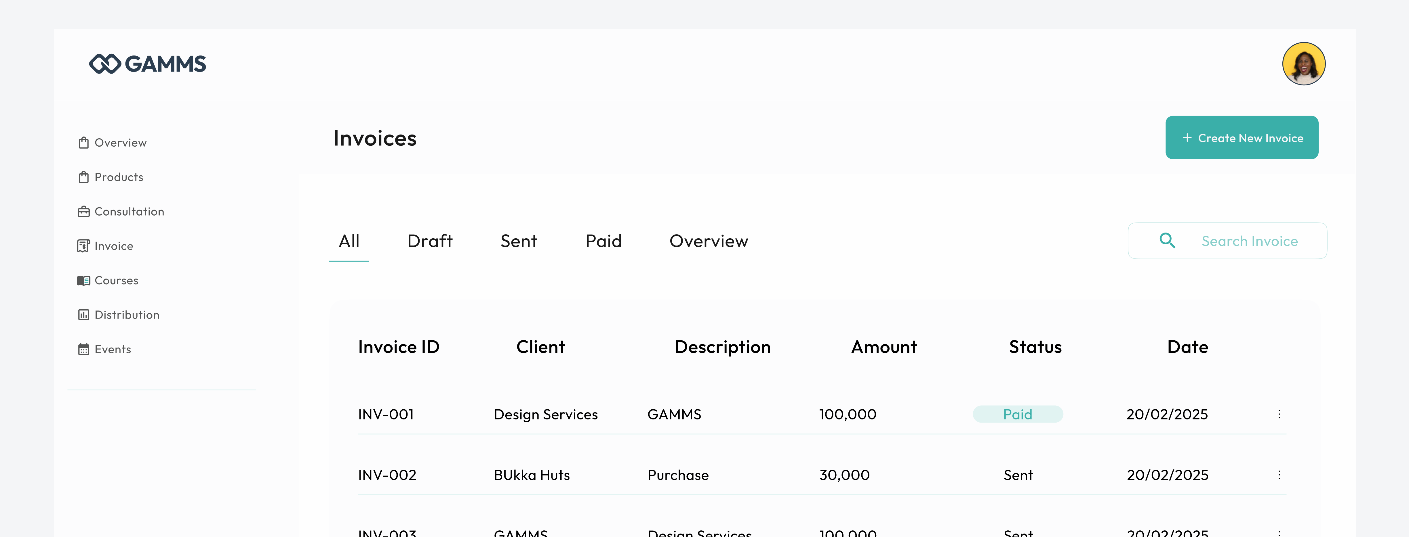Select invoice ID INV-001
The width and height of the screenshot is (1409, 537).
(x=386, y=414)
